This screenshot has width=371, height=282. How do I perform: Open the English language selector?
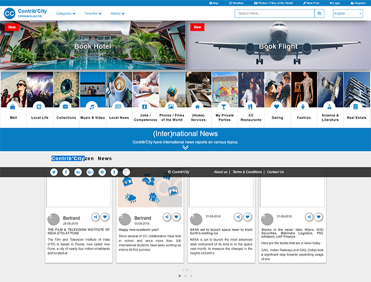coord(347,13)
